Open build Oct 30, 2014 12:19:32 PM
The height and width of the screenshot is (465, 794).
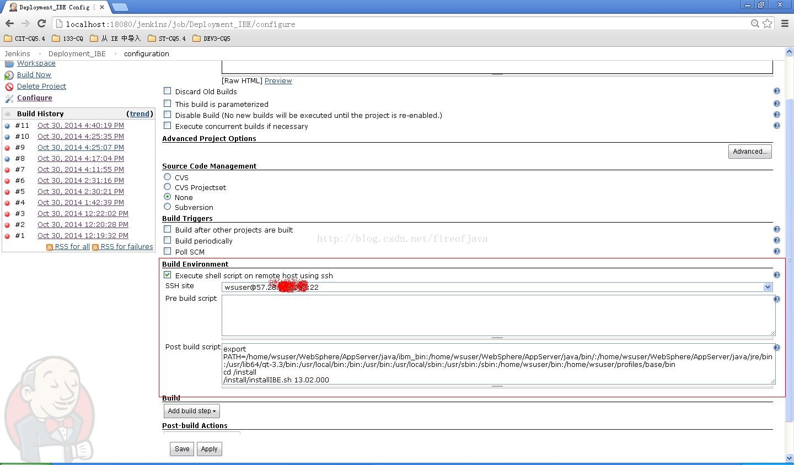83,236
